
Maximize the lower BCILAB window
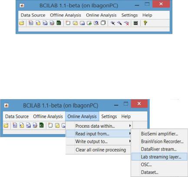(x=126, y=104)
